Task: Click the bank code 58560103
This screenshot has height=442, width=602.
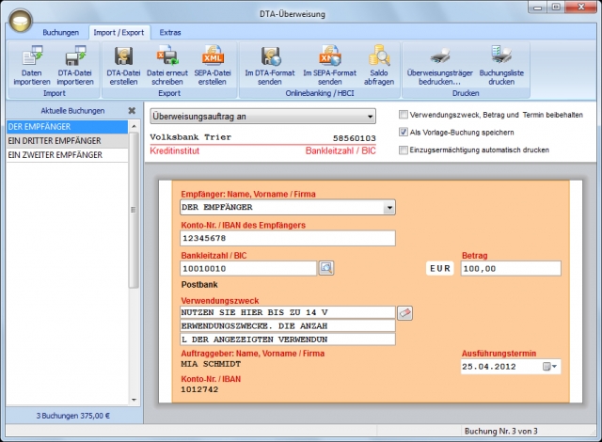Action: 354,137
